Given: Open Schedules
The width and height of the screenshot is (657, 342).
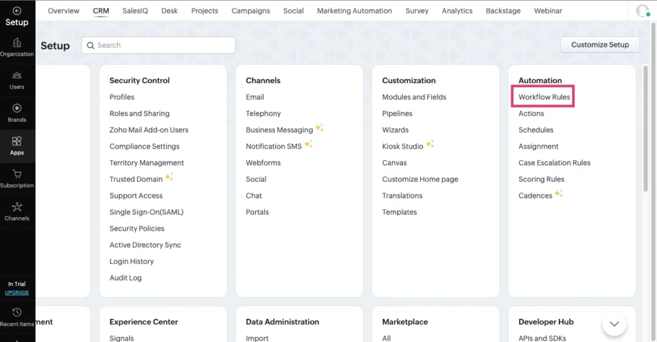Looking at the screenshot, I should pyautogui.click(x=536, y=130).
